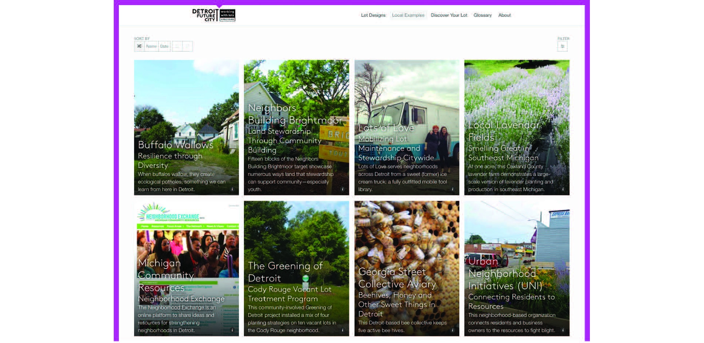Open the Lot Designs menu item
Screen dimensions: 704x343
373,15
